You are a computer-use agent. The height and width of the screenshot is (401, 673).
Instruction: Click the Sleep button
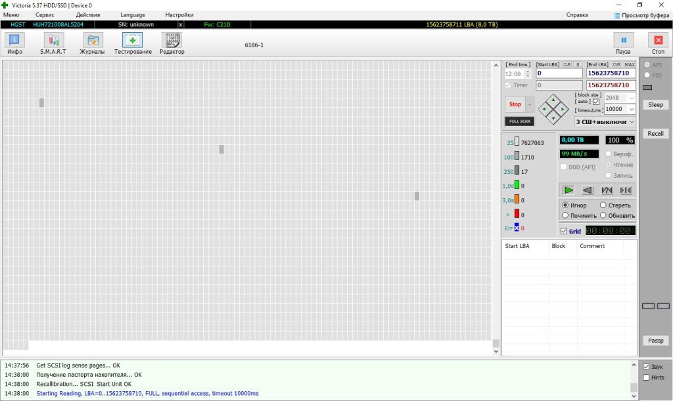click(x=655, y=104)
